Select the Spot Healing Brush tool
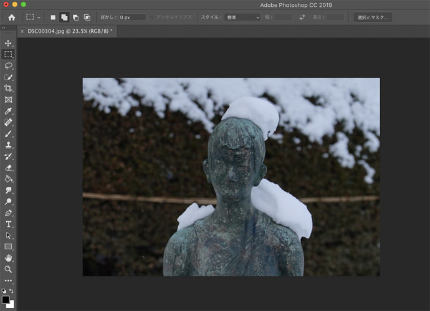430x311 pixels. point(8,122)
